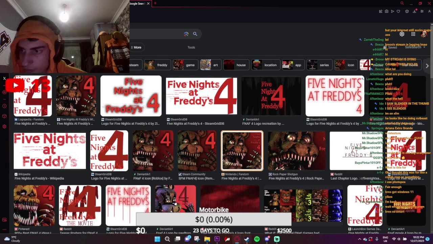Open Five Nights at Freddy's - Wikipedia link

pyautogui.click(x=39, y=179)
